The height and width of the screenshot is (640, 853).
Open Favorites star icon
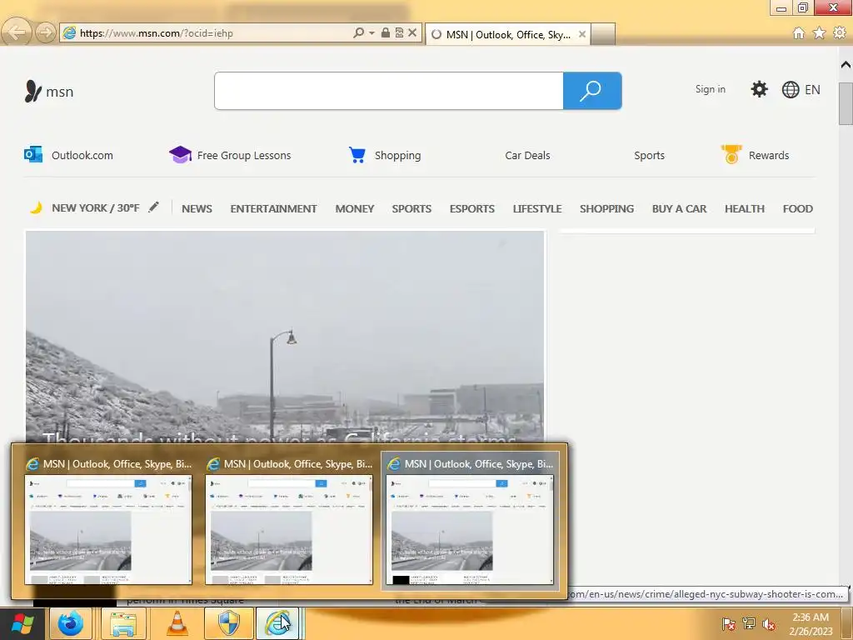820,33
